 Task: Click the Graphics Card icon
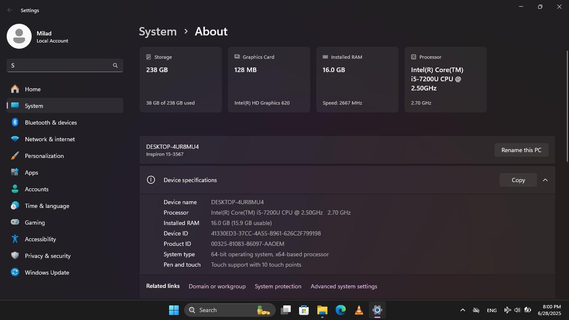237,57
